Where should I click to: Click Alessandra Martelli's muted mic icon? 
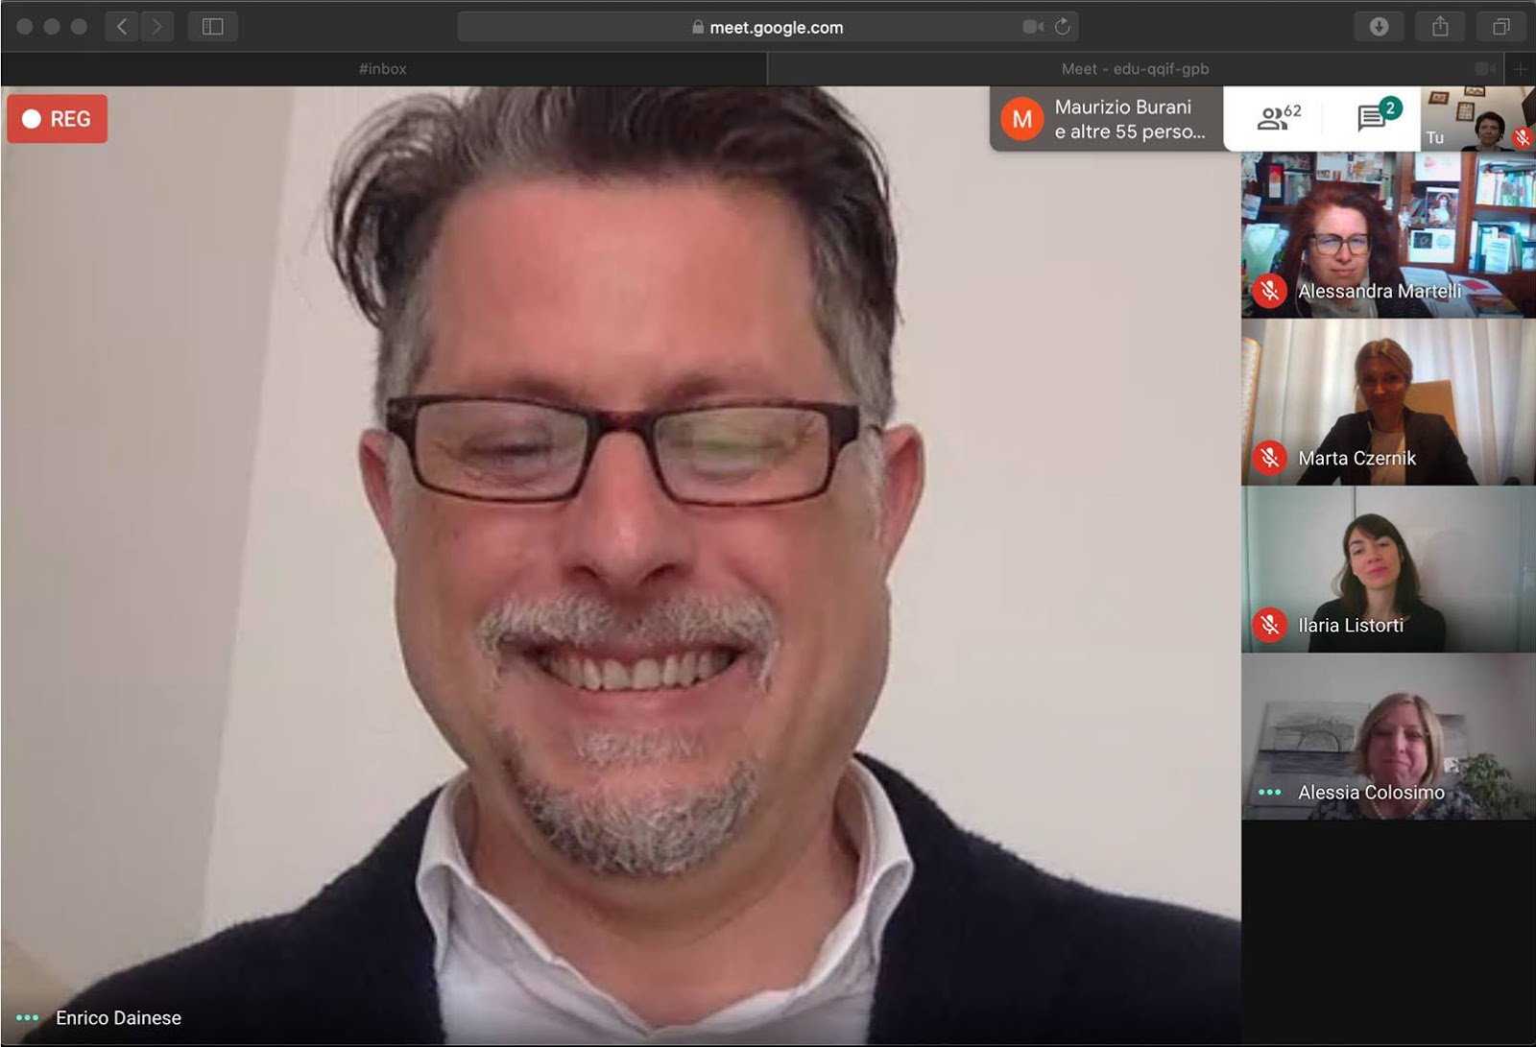[x=1270, y=291]
